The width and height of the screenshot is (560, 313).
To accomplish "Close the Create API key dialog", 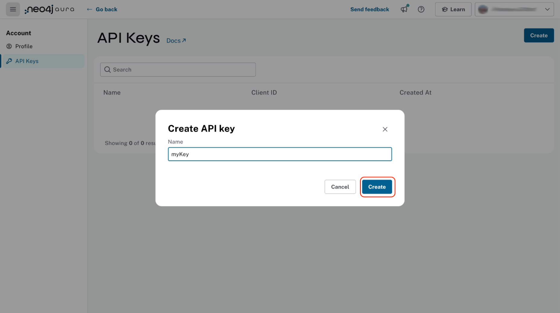I will pyautogui.click(x=385, y=129).
